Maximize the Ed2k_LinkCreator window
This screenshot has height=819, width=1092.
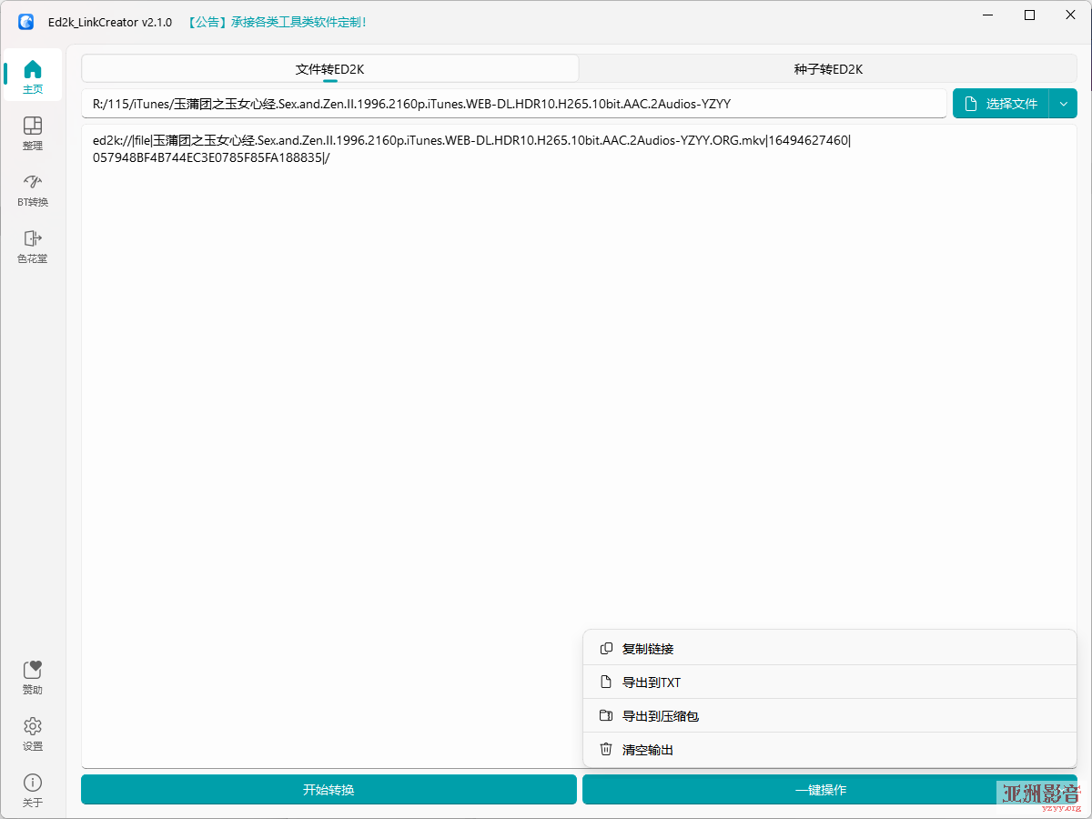pyautogui.click(x=1029, y=15)
